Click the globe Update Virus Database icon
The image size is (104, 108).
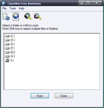point(16,16)
